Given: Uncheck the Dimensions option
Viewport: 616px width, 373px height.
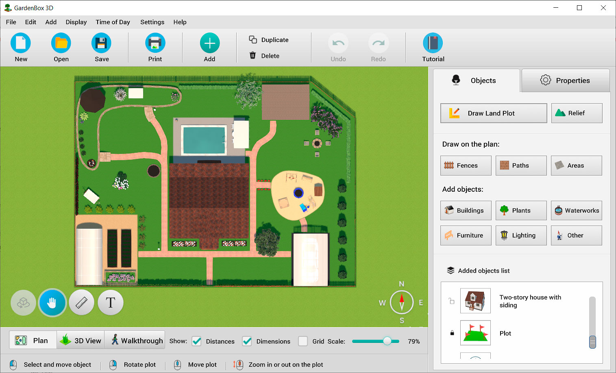Looking at the screenshot, I should tap(247, 341).
